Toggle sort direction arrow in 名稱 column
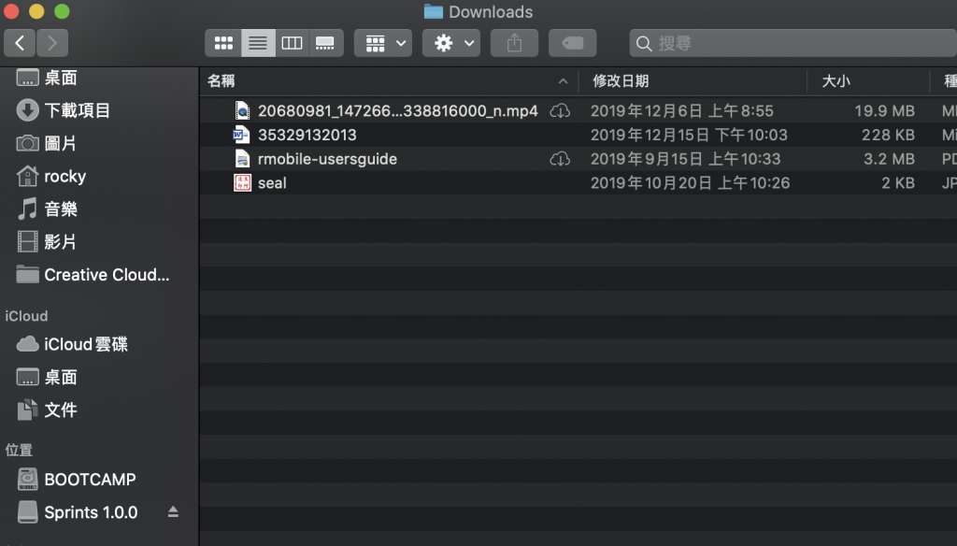 (x=563, y=81)
